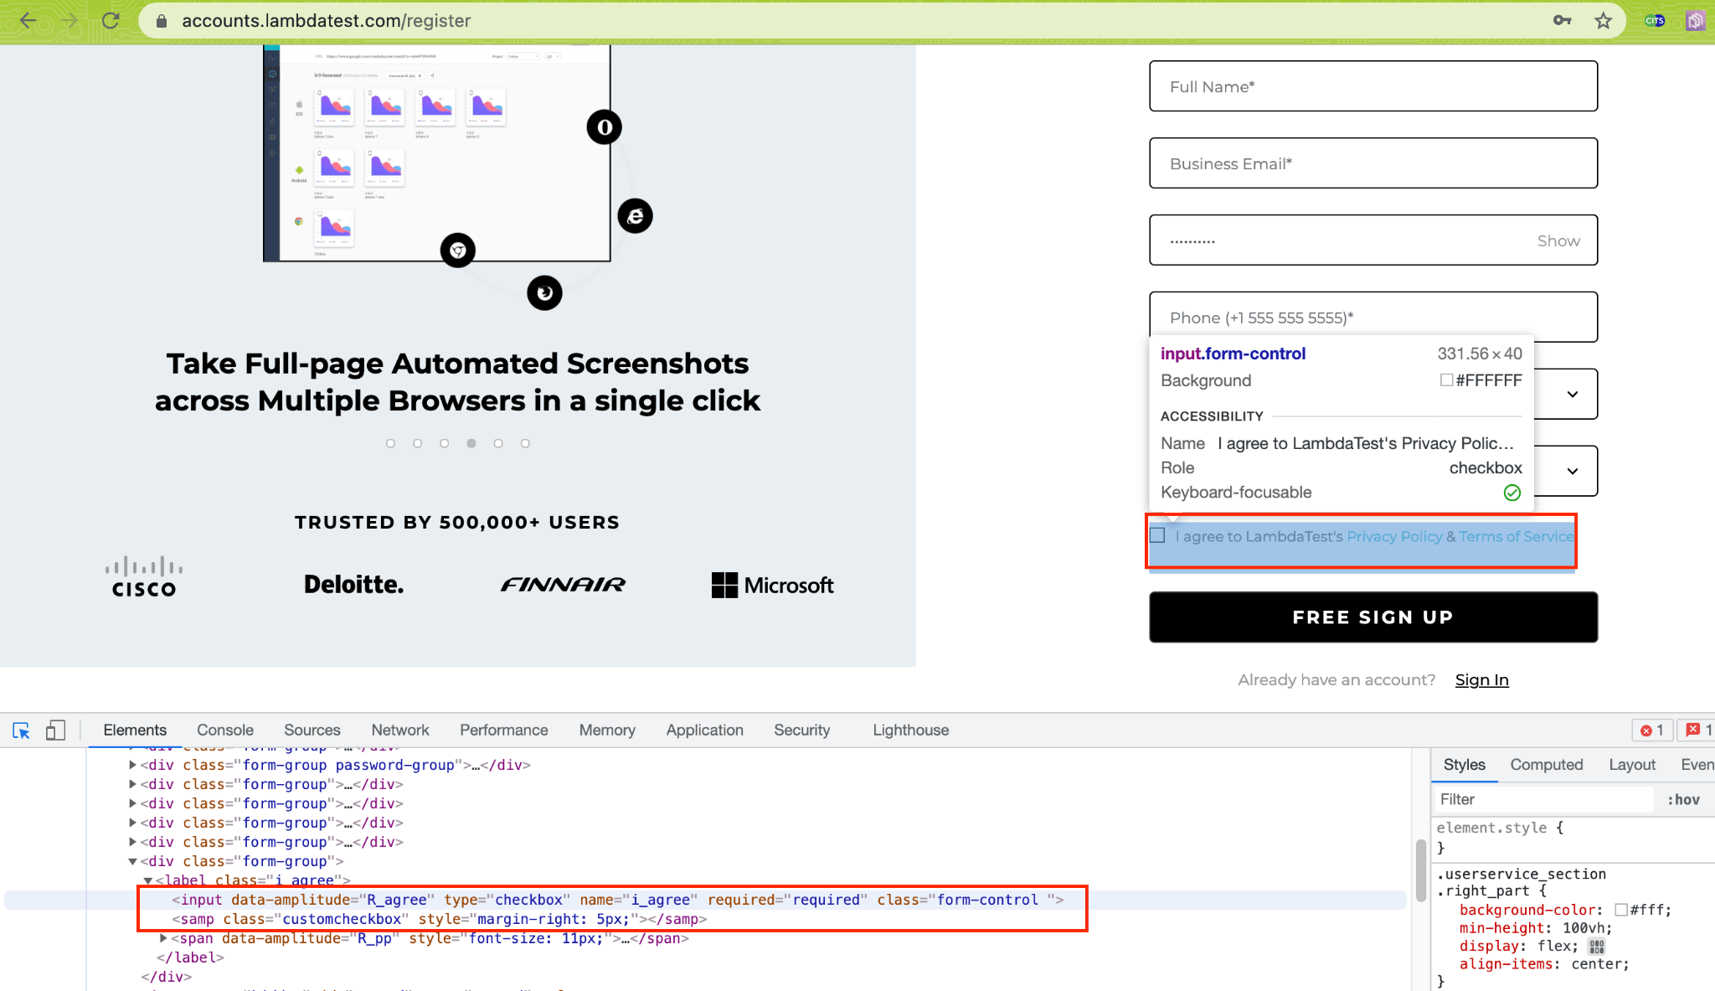
Task: Collapse the form-group div in Elements tree
Action: 132,861
